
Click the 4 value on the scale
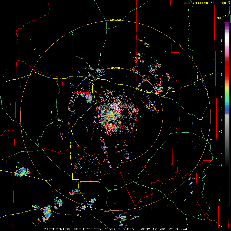(x=222, y=63)
